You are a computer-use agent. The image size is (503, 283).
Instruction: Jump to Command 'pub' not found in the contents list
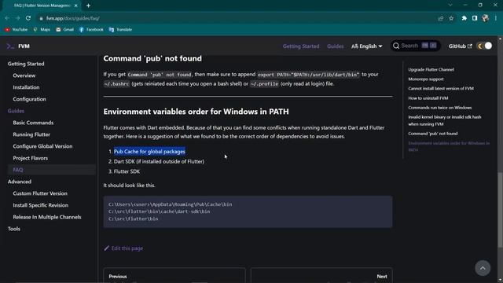[x=433, y=134]
